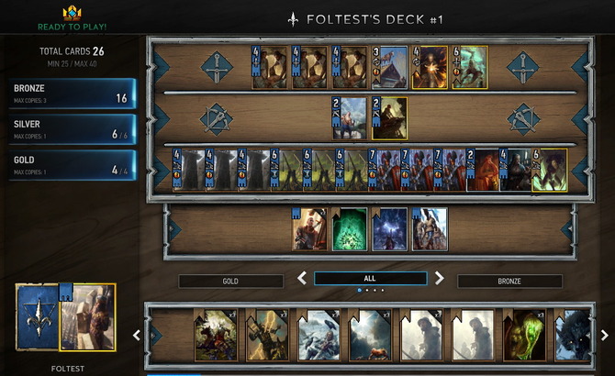Show next collection cards with right arrow
Viewport: 615px width, 376px height.
(x=604, y=336)
